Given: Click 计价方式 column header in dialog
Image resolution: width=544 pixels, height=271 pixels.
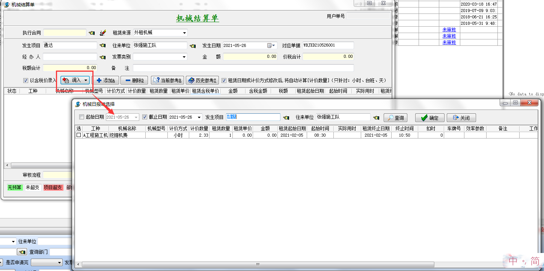Looking at the screenshot, I should 178,128.
